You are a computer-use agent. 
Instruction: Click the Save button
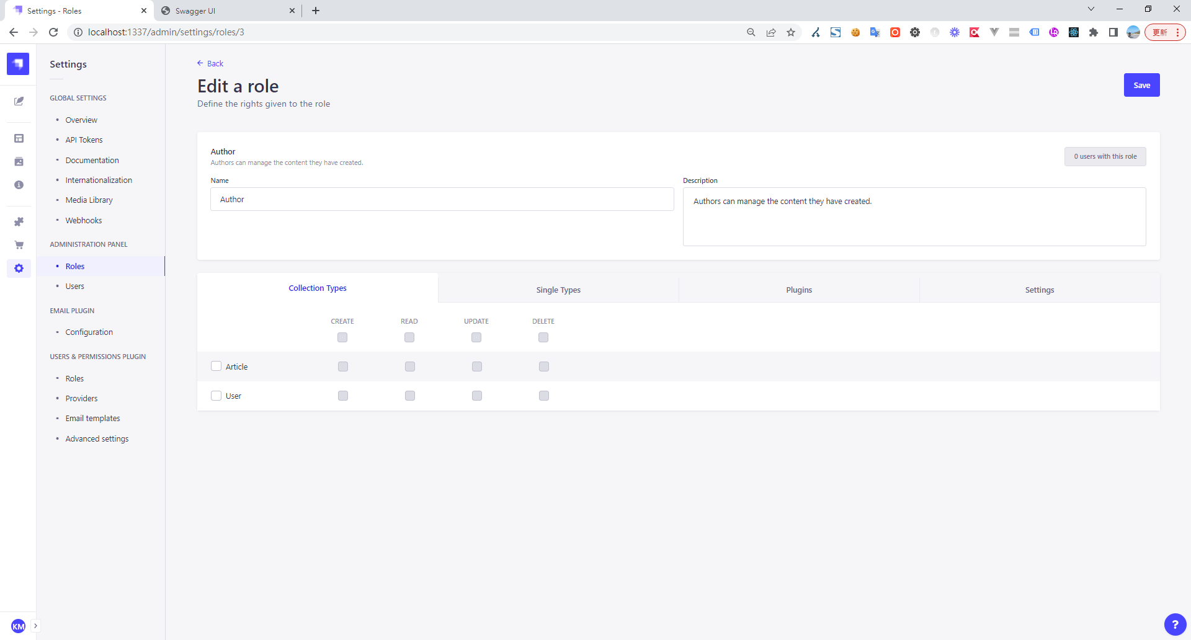1141,85
